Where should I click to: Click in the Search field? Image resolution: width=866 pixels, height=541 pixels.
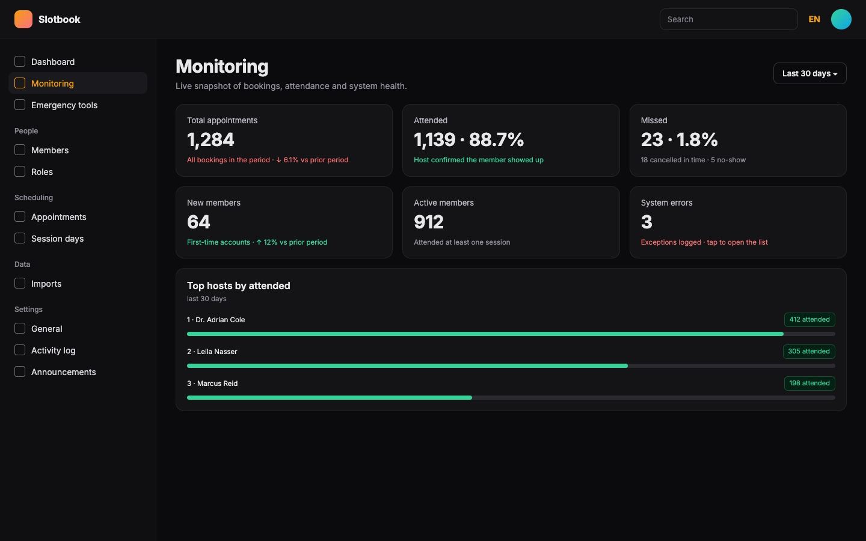pos(728,19)
